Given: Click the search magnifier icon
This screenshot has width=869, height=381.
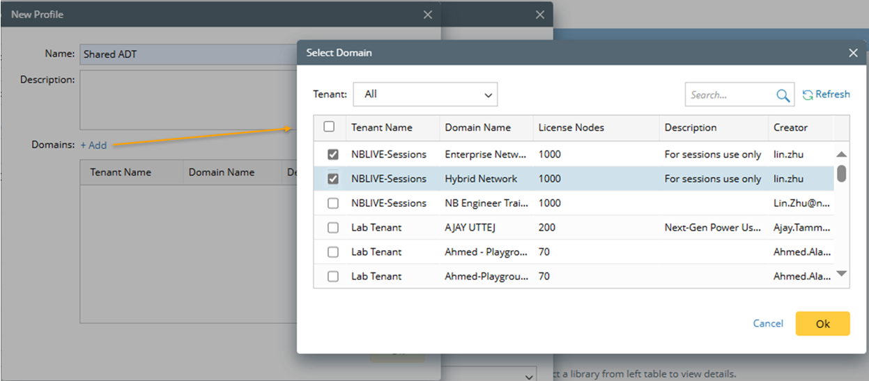Looking at the screenshot, I should (783, 95).
